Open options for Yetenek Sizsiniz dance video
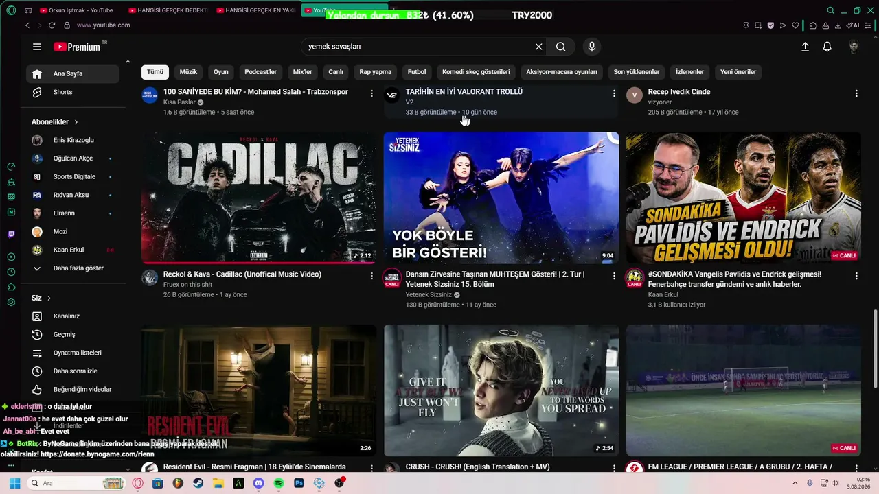The height and width of the screenshot is (494, 879). (x=614, y=276)
